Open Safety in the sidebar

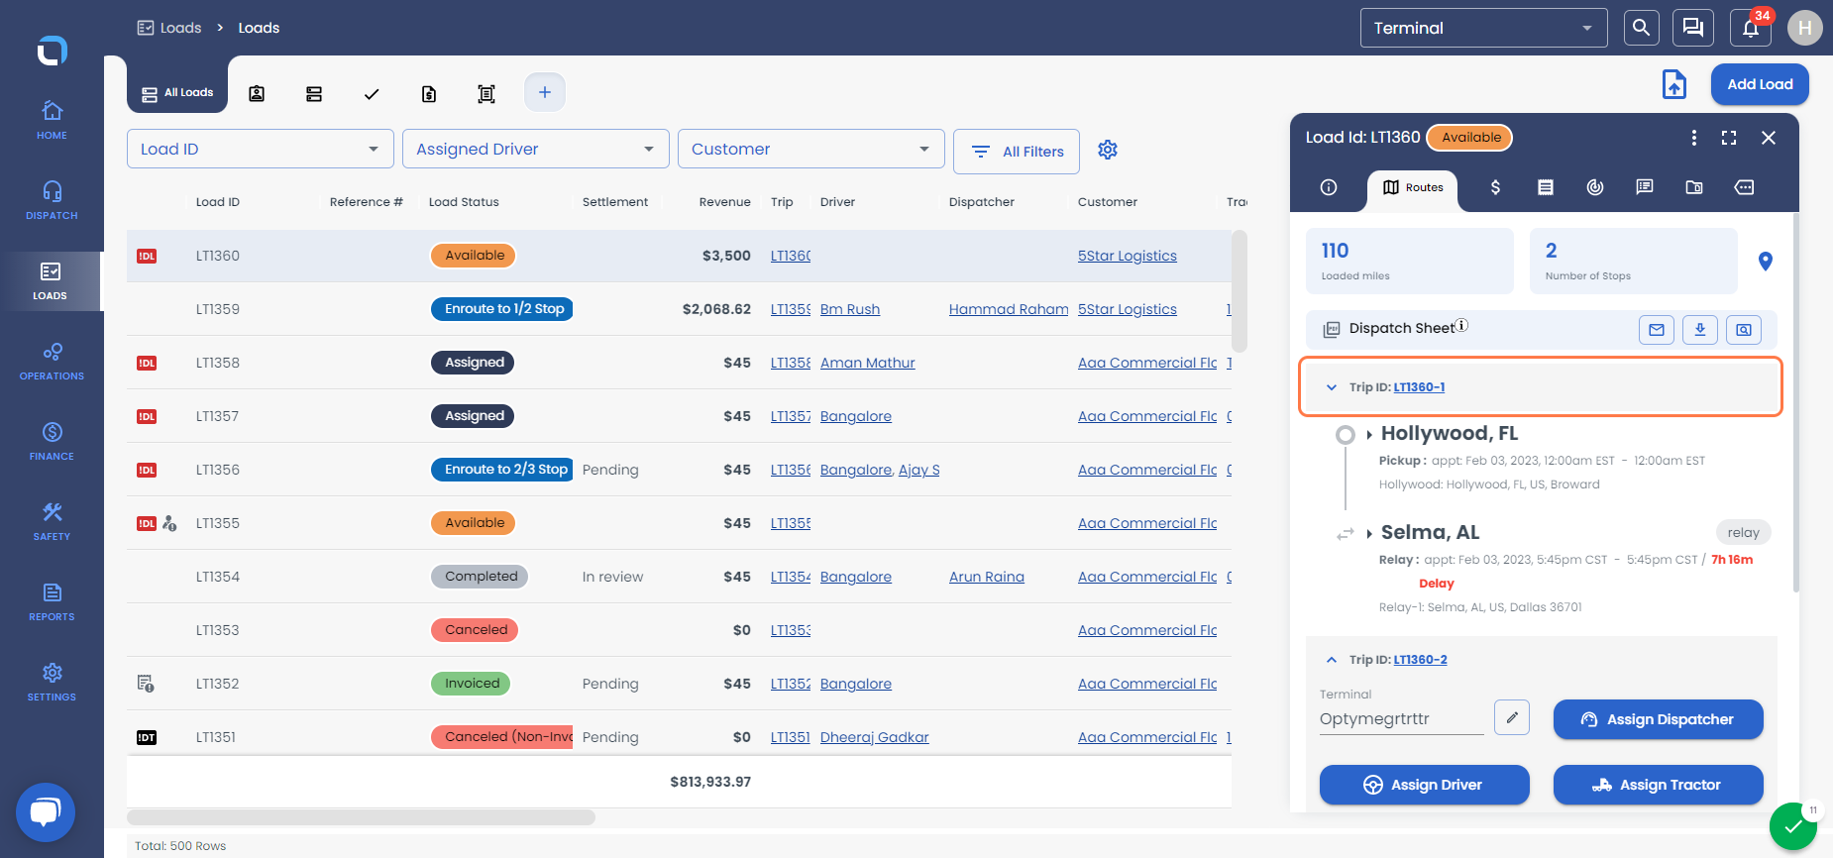pyautogui.click(x=52, y=521)
